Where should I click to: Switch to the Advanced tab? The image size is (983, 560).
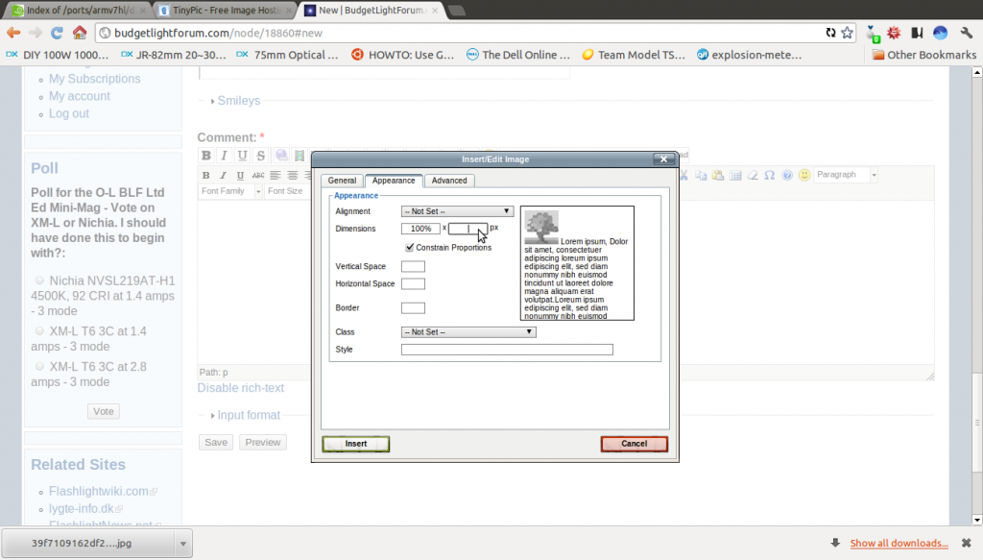click(x=448, y=181)
